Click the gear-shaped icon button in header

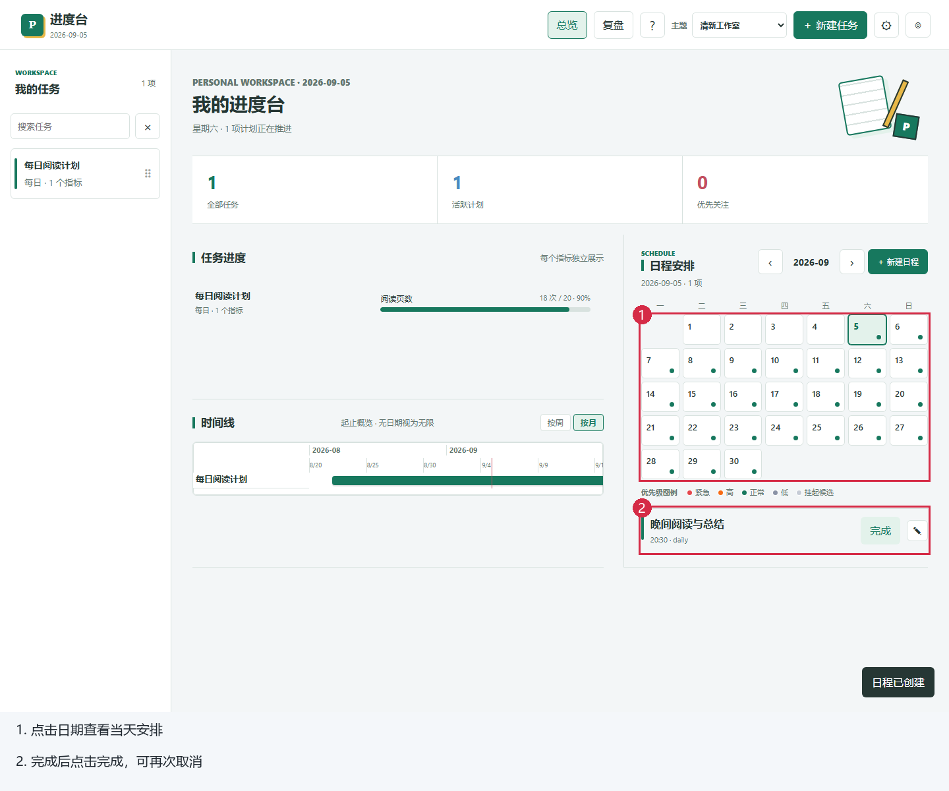point(886,25)
